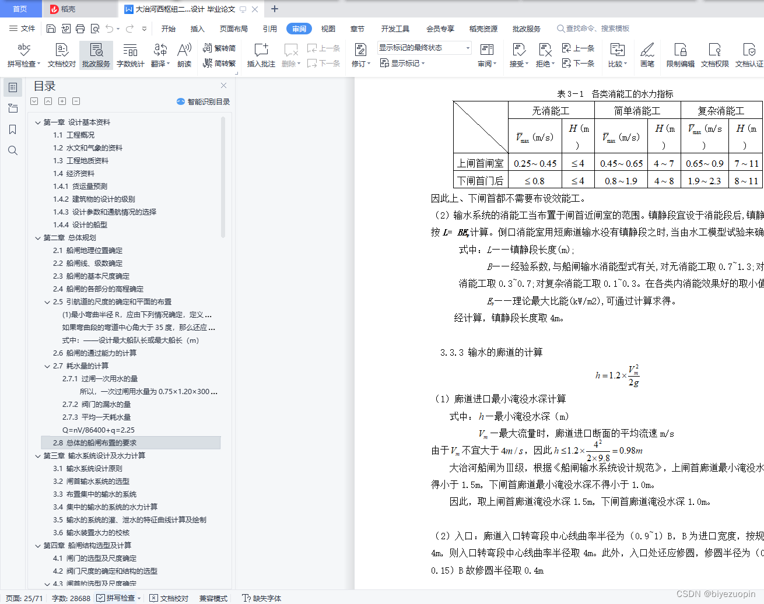Start 朗读 read aloud

coord(184,55)
